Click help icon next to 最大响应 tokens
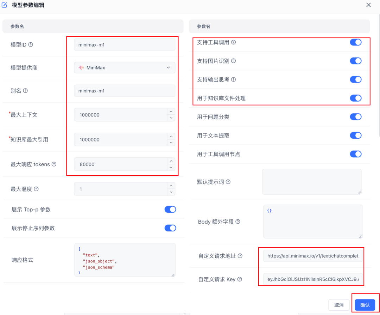This screenshot has width=380, height=315. (x=54, y=164)
